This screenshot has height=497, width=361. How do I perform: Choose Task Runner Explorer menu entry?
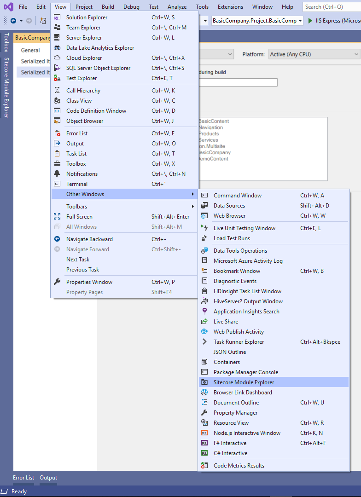(x=274, y=341)
